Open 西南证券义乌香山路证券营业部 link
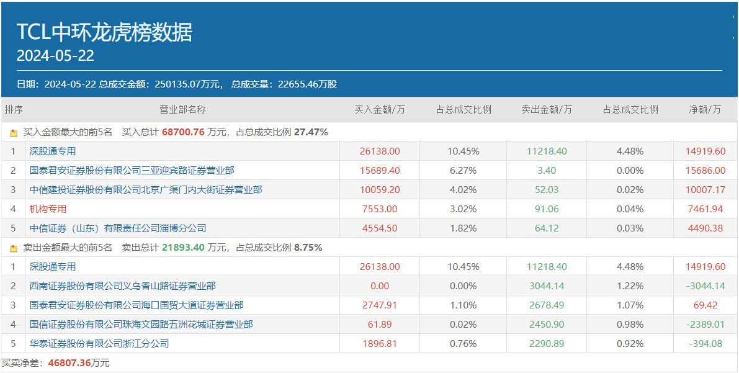Viewport: 739px width, 373px height. [x=122, y=285]
